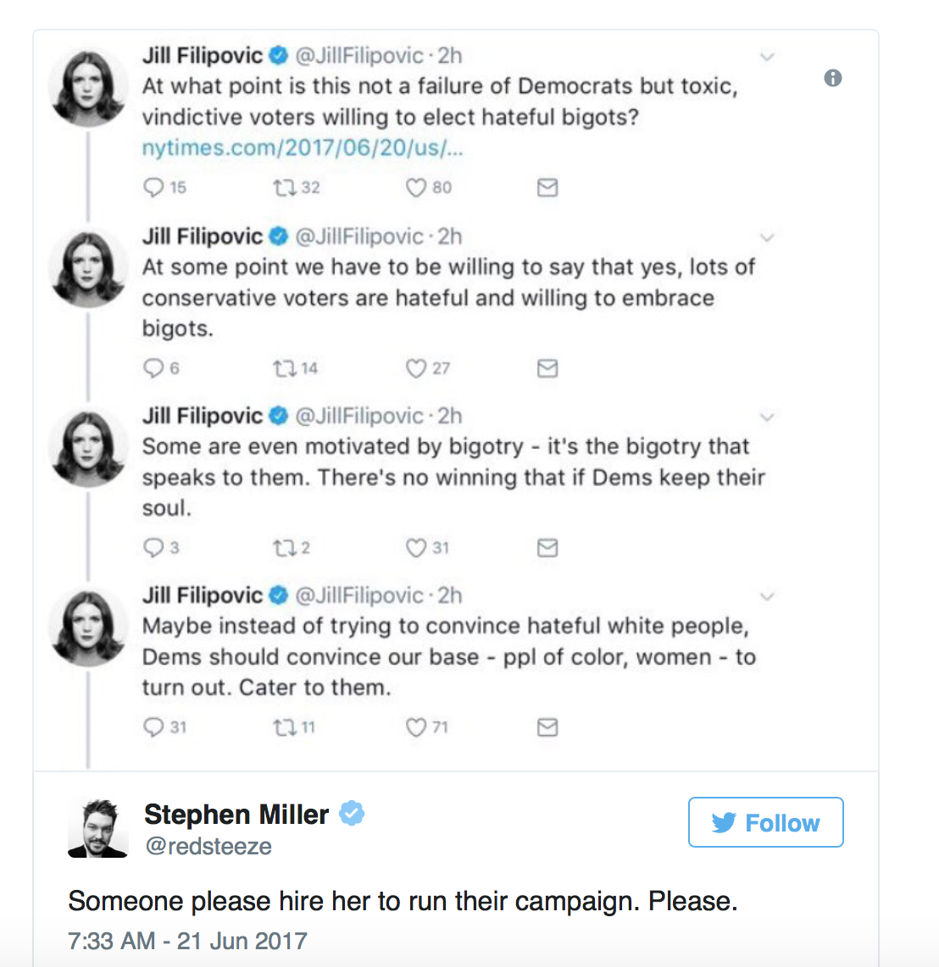Image resolution: width=939 pixels, height=967 pixels.
Task: Open the @redsteeze profile handle
Action: tap(208, 846)
